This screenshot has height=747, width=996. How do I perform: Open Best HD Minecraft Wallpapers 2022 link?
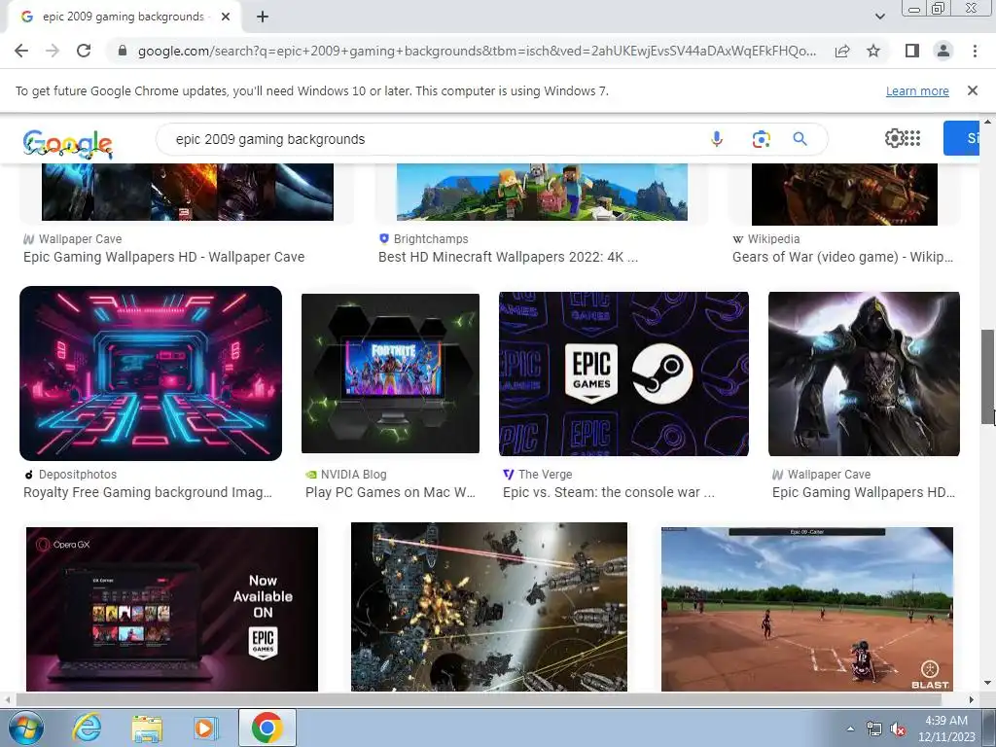(508, 257)
